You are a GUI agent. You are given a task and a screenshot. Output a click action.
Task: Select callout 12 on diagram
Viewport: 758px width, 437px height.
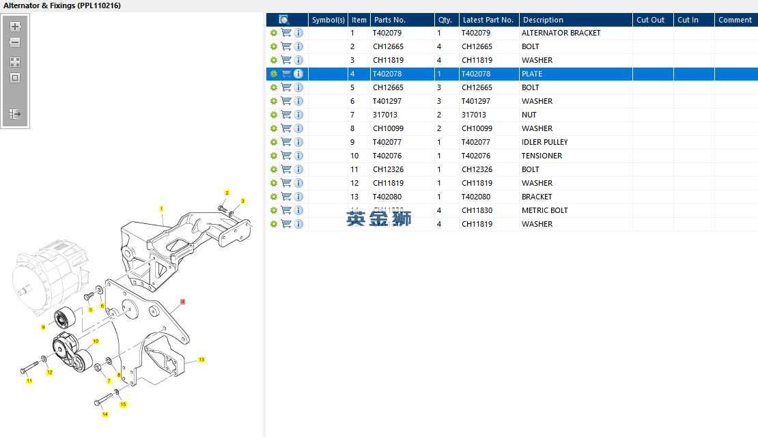pyautogui.click(x=49, y=372)
